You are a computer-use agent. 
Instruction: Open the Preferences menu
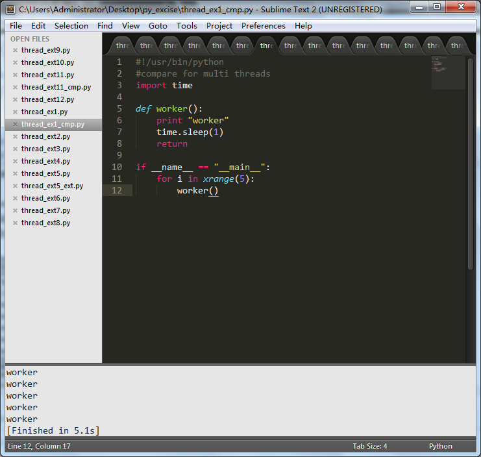coord(263,26)
